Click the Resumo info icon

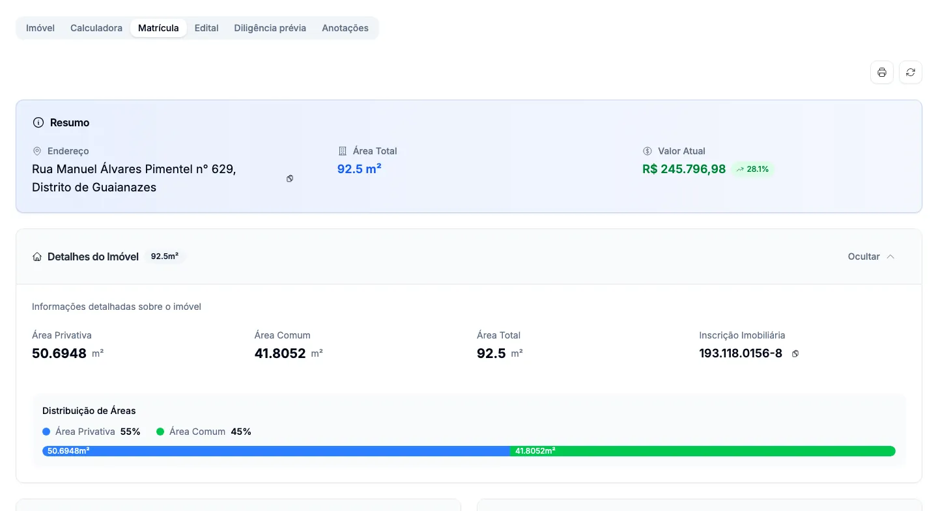[x=38, y=122]
